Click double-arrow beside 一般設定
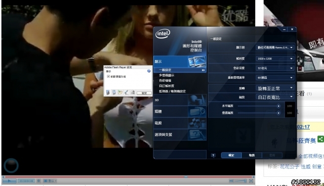 click(203, 70)
